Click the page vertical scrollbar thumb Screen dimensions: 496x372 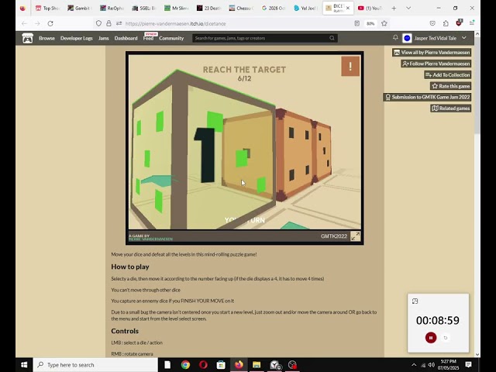pos(477,85)
